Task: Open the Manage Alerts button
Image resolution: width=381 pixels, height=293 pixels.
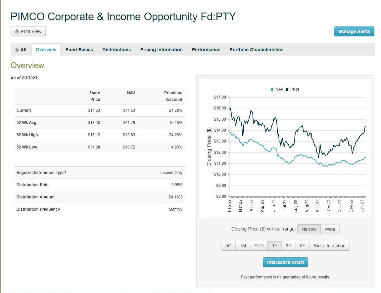Action: tap(354, 31)
